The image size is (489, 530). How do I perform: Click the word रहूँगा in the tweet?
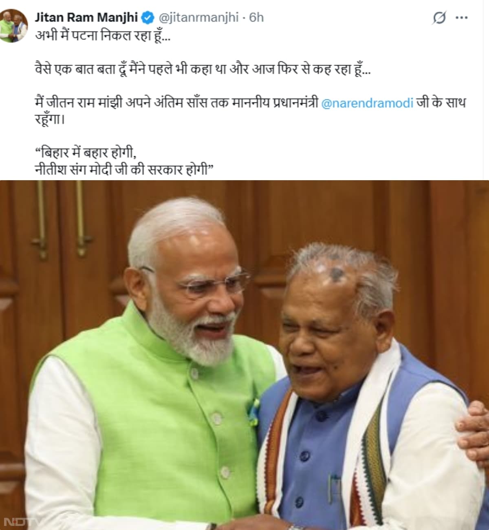50,120
